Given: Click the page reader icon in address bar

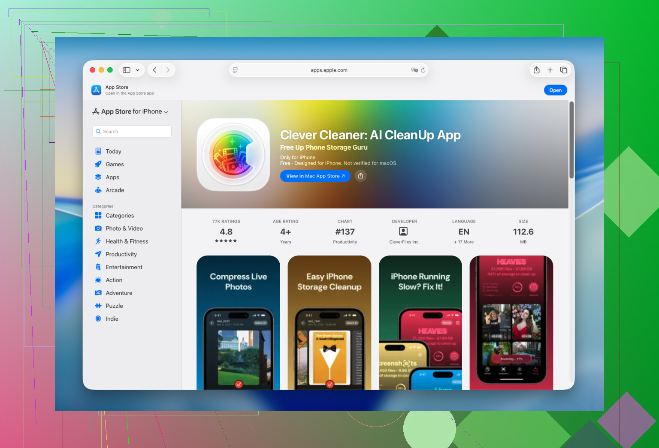Looking at the screenshot, I should [x=235, y=70].
